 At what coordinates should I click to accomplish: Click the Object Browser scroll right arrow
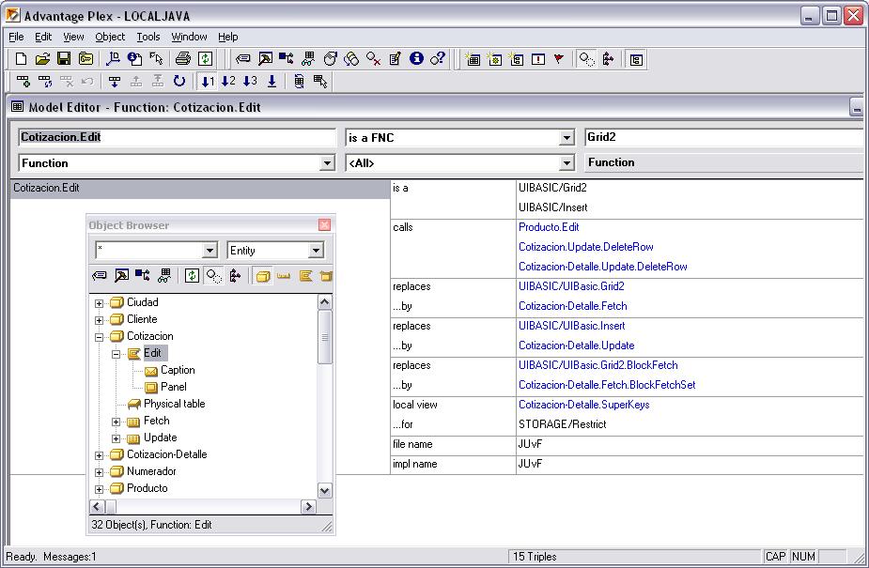(308, 507)
